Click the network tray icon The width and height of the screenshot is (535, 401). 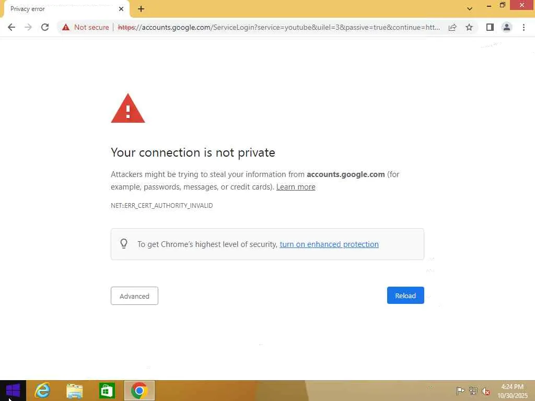pos(473,391)
